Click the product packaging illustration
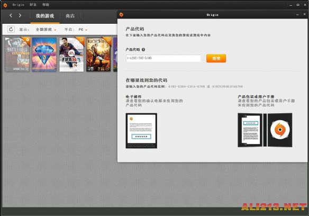The image size is (309, 216). pos(265,130)
